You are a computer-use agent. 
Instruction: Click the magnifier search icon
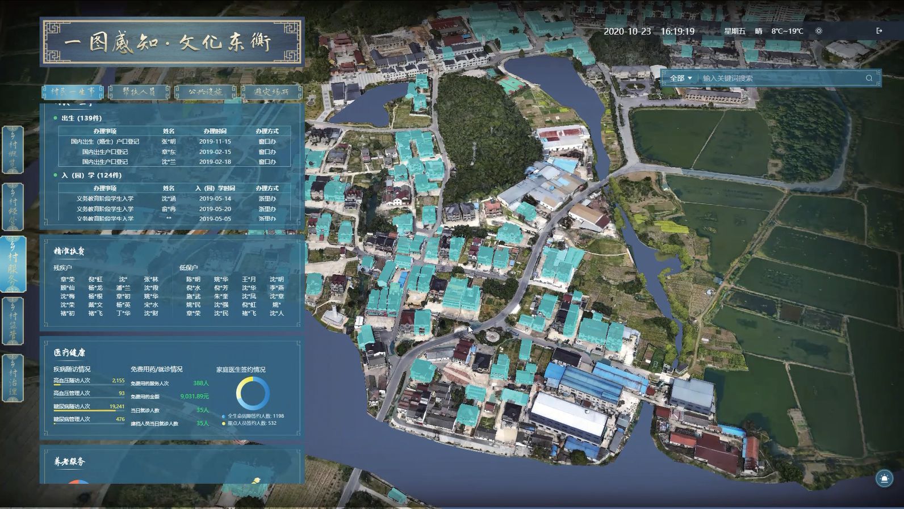(869, 78)
